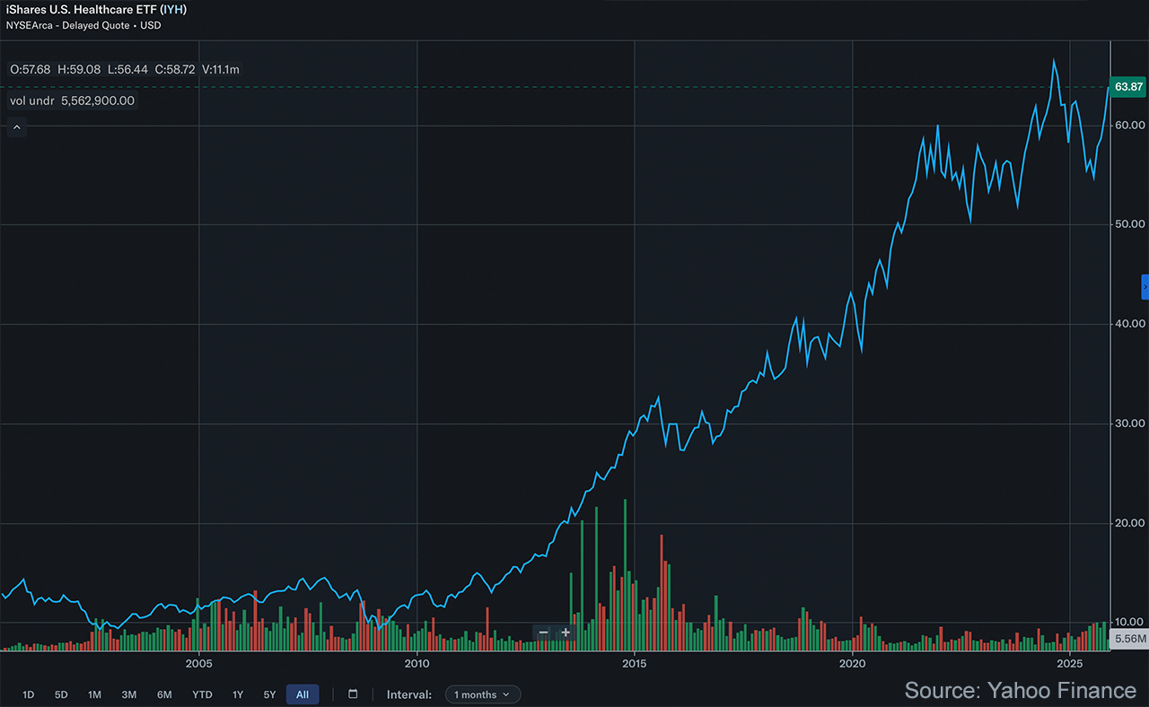
Task: Click the 10.00 price axis label
Action: point(1129,622)
